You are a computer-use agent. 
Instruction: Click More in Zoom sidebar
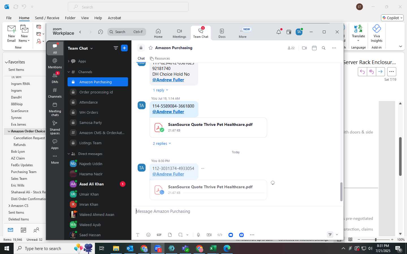[x=55, y=159]
